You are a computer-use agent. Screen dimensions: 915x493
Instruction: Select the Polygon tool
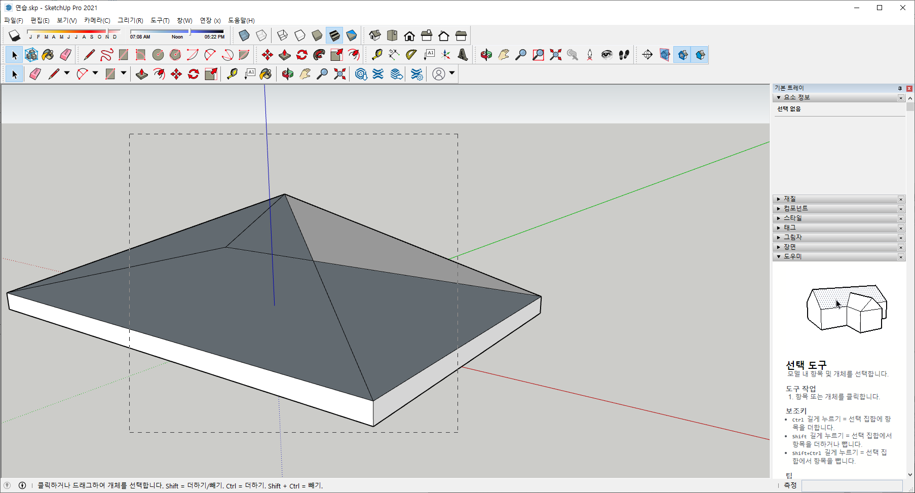175,55
